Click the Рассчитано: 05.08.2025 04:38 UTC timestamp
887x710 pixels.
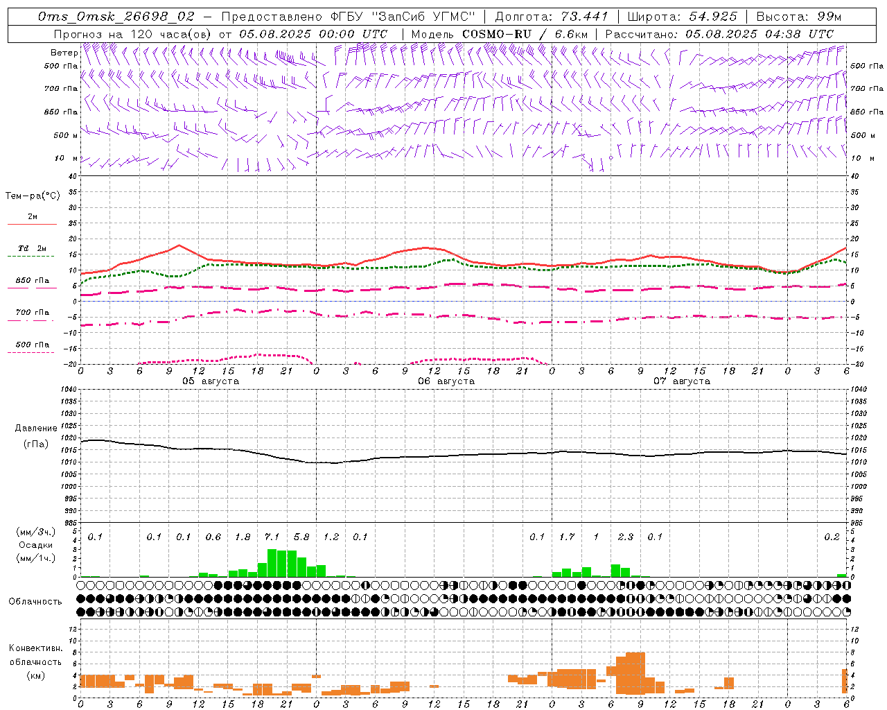719,34
